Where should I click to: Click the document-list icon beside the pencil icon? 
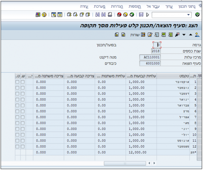click(157, 35)
